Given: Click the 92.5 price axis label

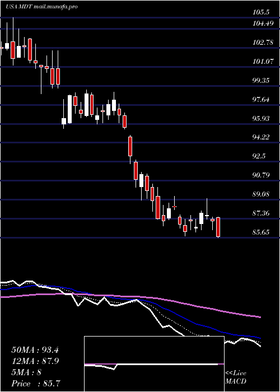Looking at the screenshot, I should click(259, 156).
